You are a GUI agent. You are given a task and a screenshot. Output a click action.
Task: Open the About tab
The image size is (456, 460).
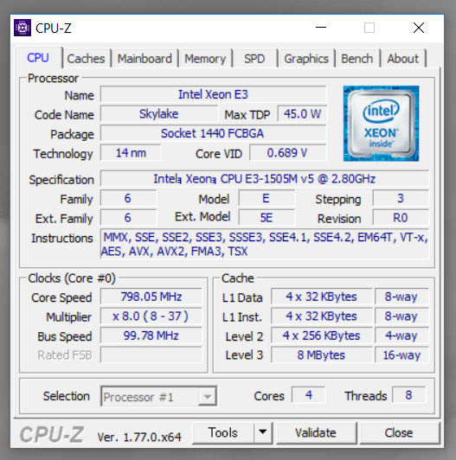click(403, 59)
